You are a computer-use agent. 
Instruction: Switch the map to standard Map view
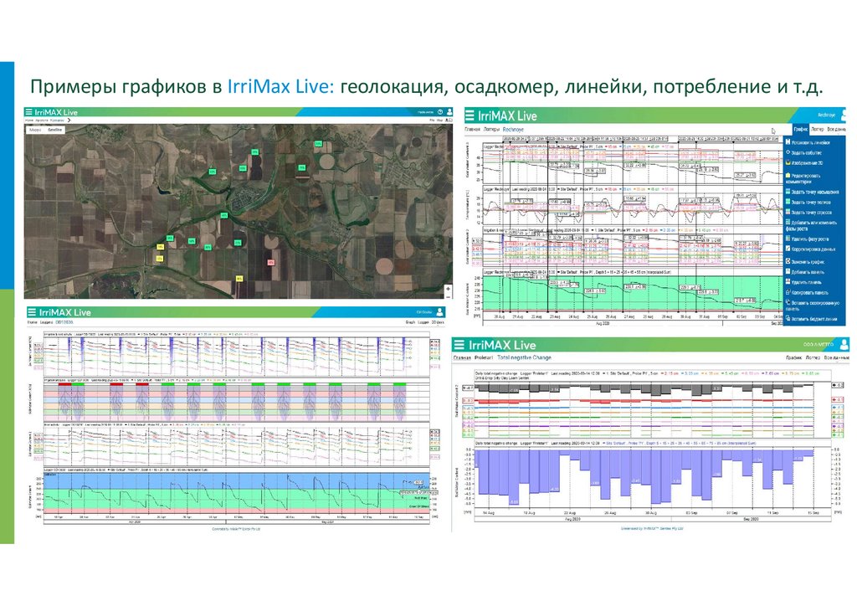[35, 130]
